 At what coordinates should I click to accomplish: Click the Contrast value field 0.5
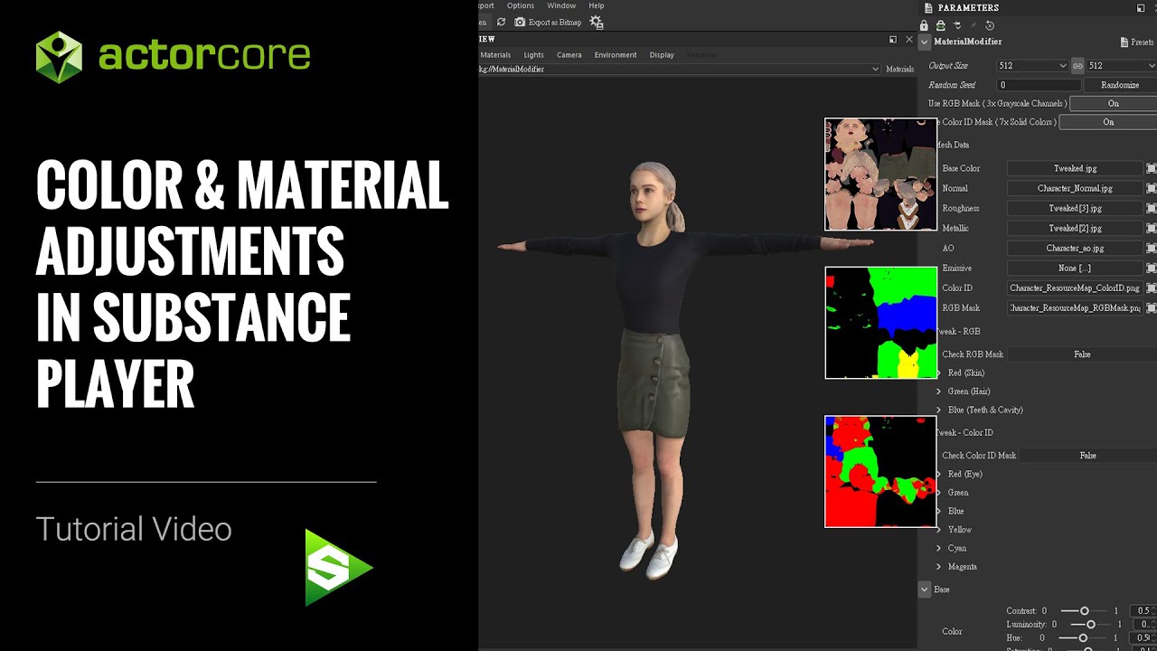[1143, 611]
